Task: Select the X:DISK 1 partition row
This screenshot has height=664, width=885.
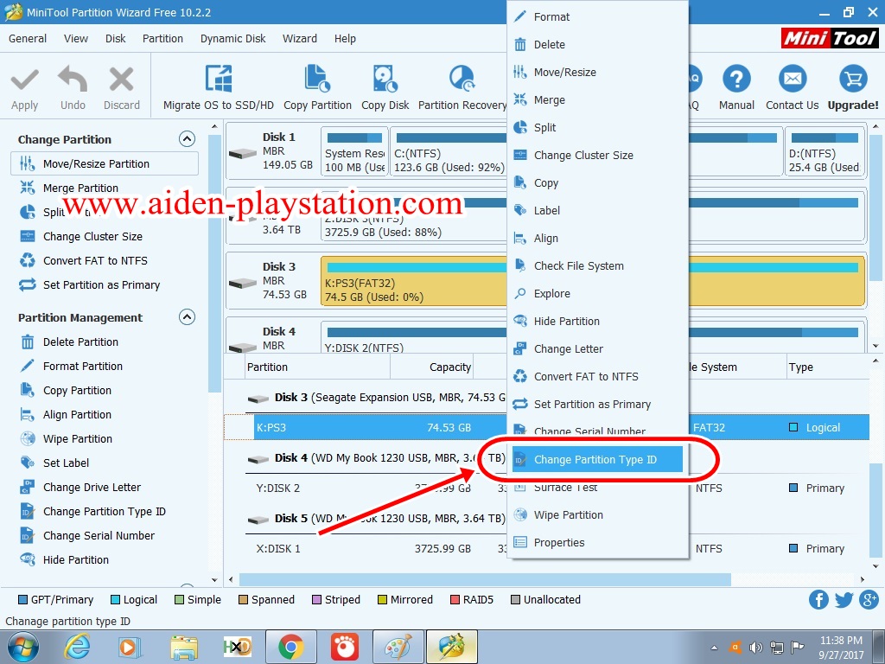Action: click(x=546, y=548)
